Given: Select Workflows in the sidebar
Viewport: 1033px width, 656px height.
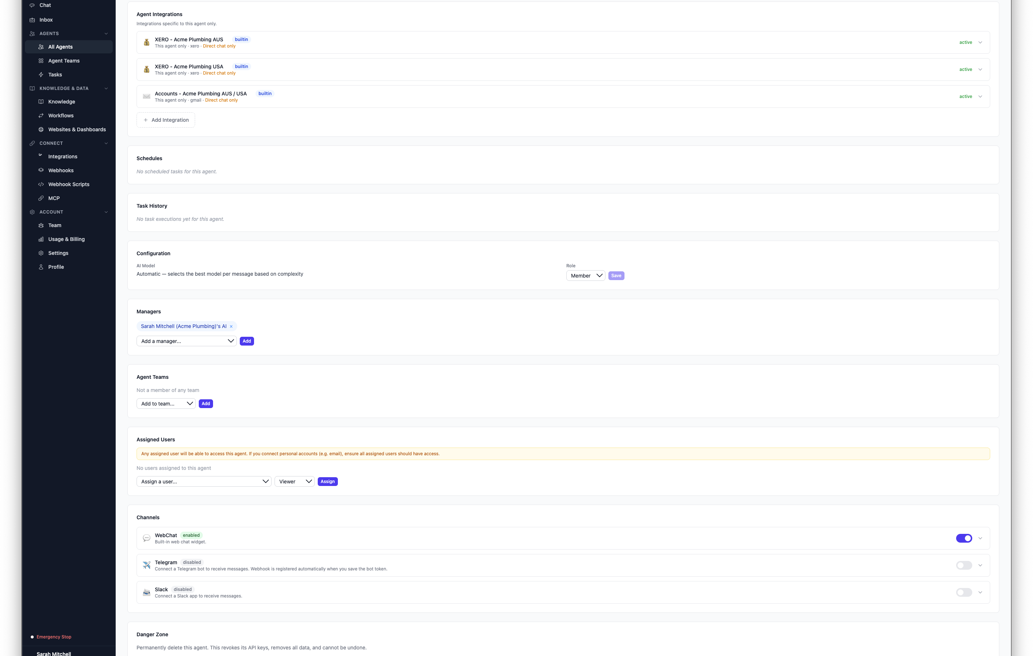Looking at the screenshot, I should pyautogui.click(x=61, y=115).
